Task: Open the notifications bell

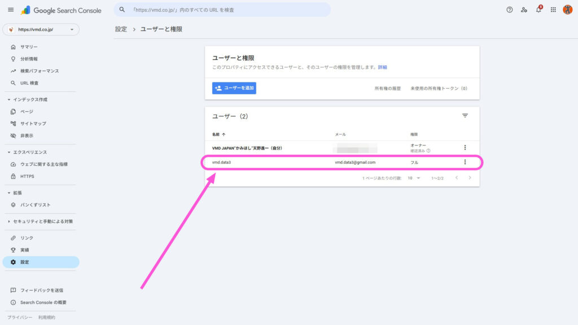Action: (x=538, y=10)
